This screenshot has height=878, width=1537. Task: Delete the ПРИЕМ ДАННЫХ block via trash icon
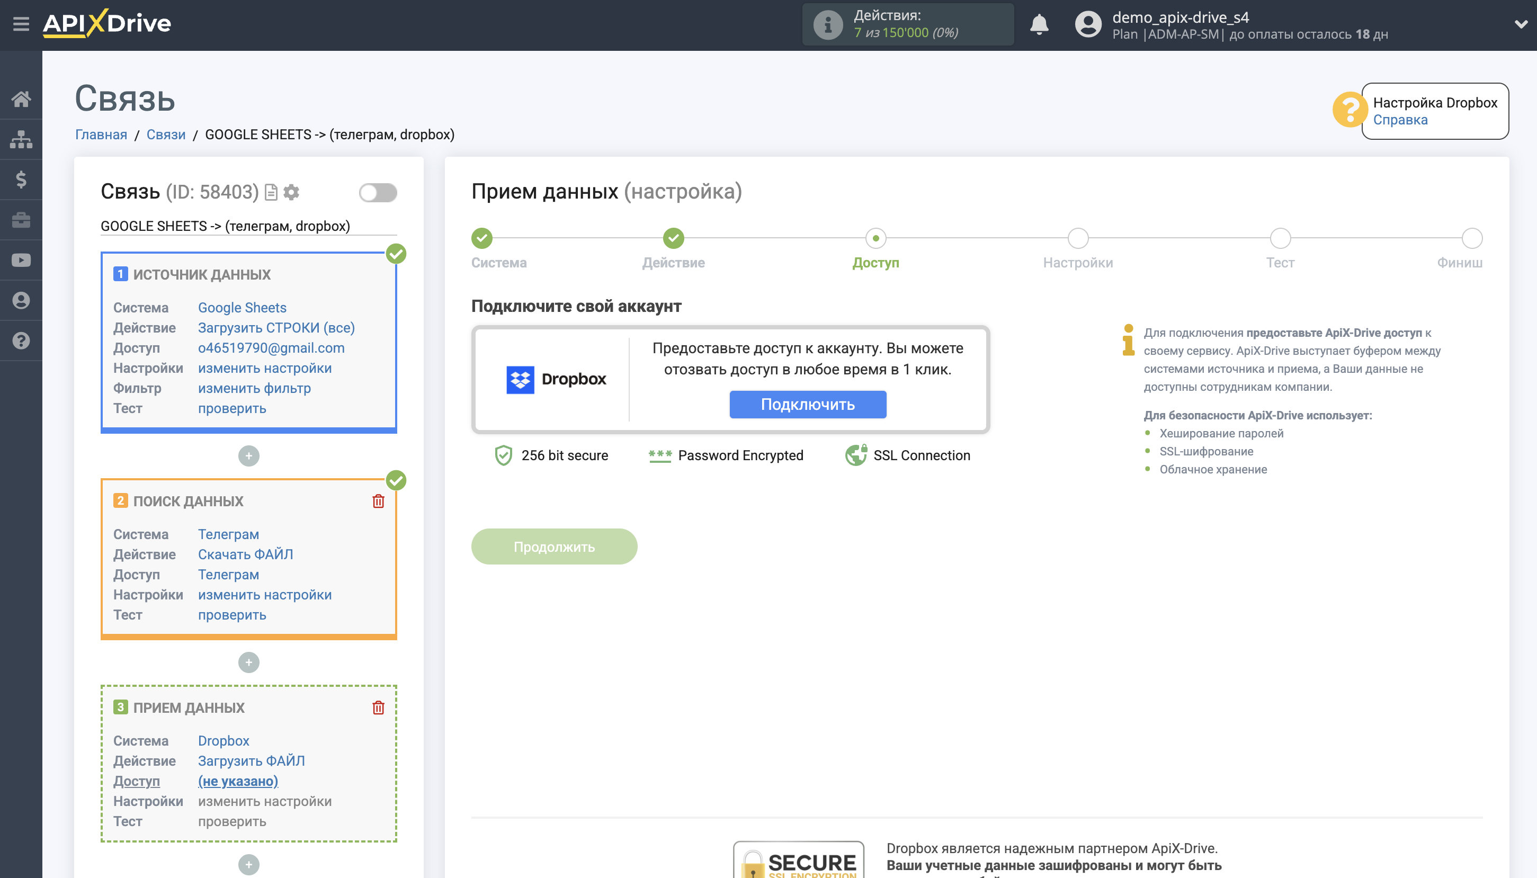pyautogui.click(x=378, y=707)
